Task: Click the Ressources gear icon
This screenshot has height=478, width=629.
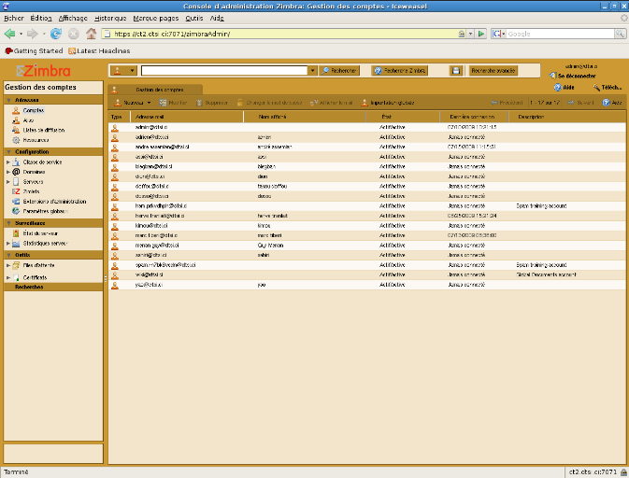Action: [16, 140]
